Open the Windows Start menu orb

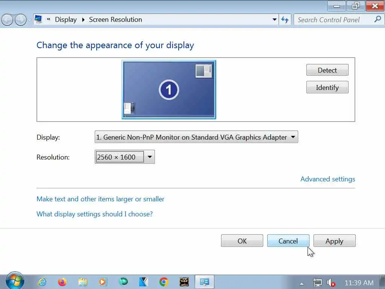click(x=15, y=281)
